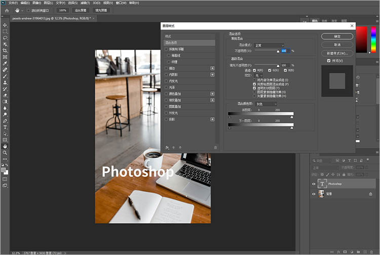This screenshot has width=380, height=255.
Task: Toggle the R(R) channel checkbox
Action: click(254, 70)
